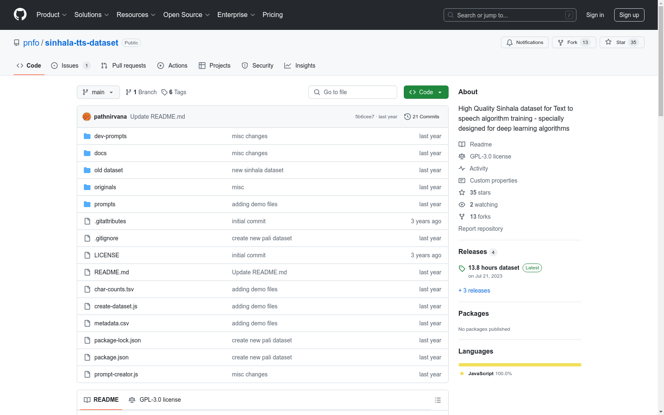The image size is (664, 415).
Task: Click the search magnifier icon in header
Action: [x=451, y=15]
